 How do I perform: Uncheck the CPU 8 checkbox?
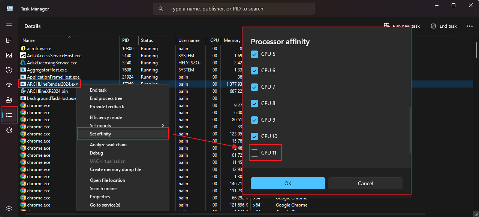pos(254,103)
